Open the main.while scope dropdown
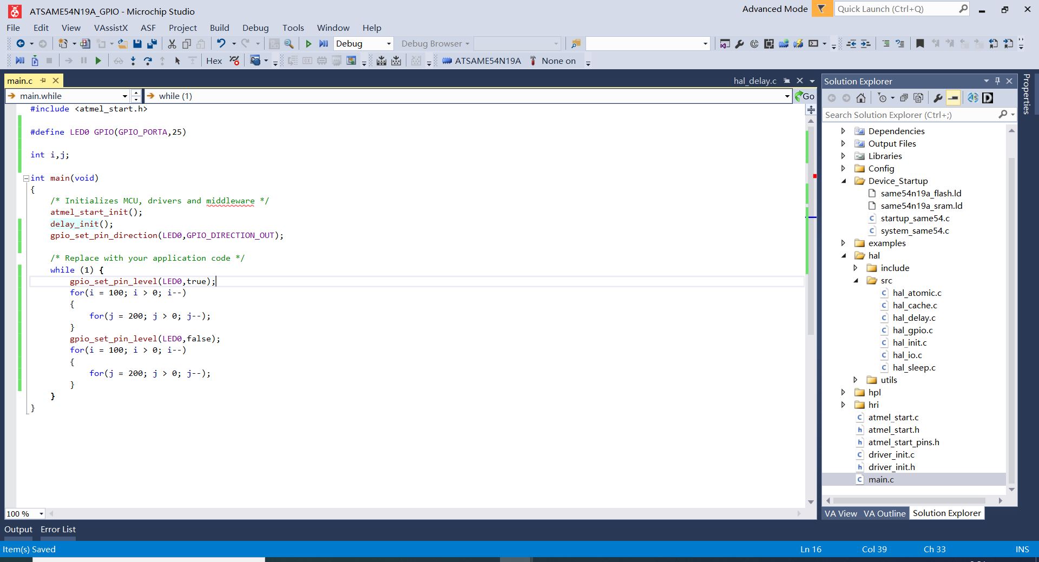 tap(124, 96)
